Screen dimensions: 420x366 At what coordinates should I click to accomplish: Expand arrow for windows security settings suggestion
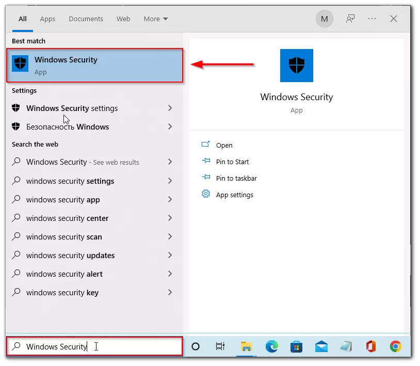170,181
